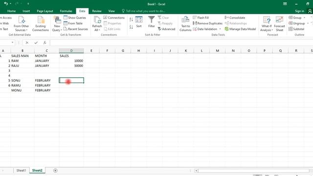Click horizontal scrollbar left arrow

click(x=196, y=171)
